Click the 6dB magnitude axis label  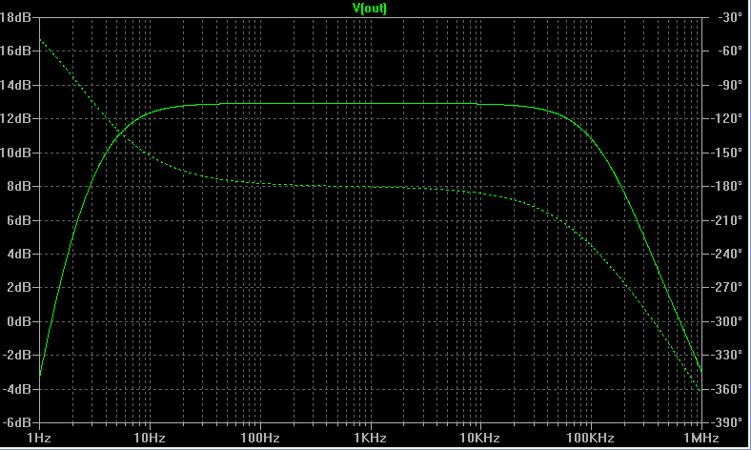pyautogui.click(x=19, y=220)
